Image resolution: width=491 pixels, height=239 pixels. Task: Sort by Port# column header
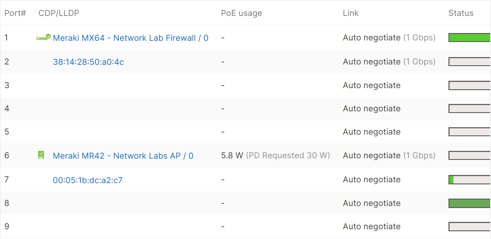15,13
